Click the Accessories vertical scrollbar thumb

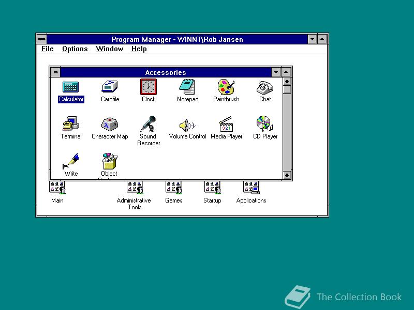click(287, 89)
